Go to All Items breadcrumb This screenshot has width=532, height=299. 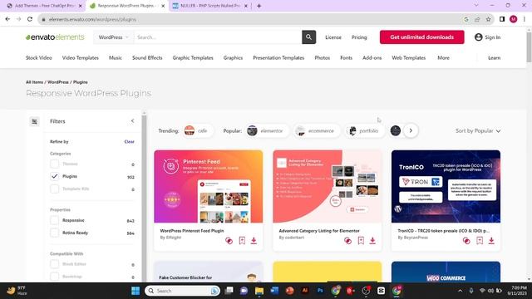[34, 82]
